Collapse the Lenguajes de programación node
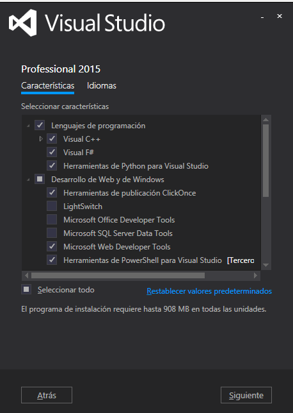This screenshot has width=293, height=413. click(28, 126)
